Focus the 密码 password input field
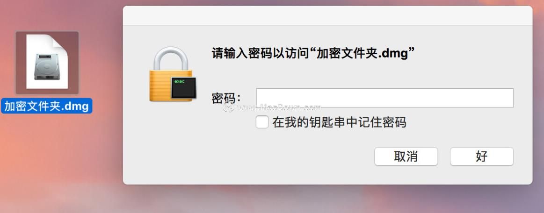 tap(385, 98)
